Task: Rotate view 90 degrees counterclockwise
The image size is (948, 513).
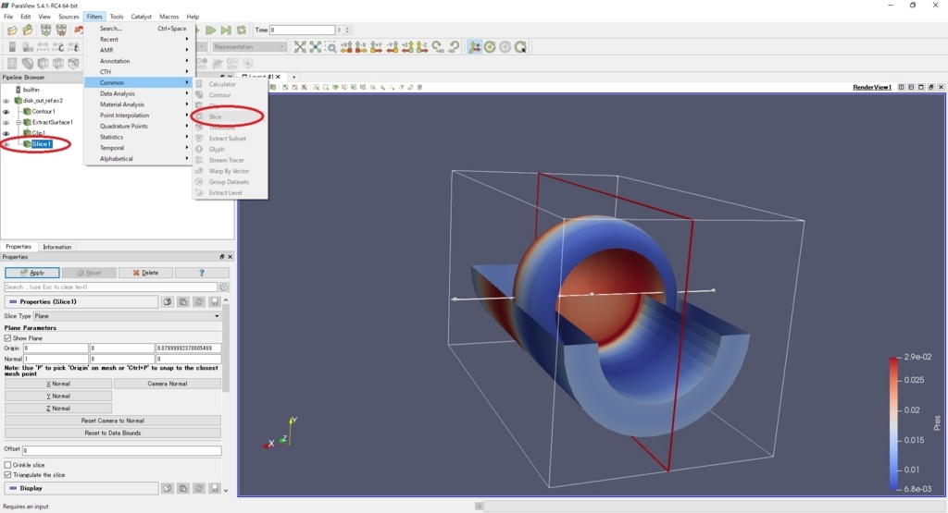Action: coord(454,47)
